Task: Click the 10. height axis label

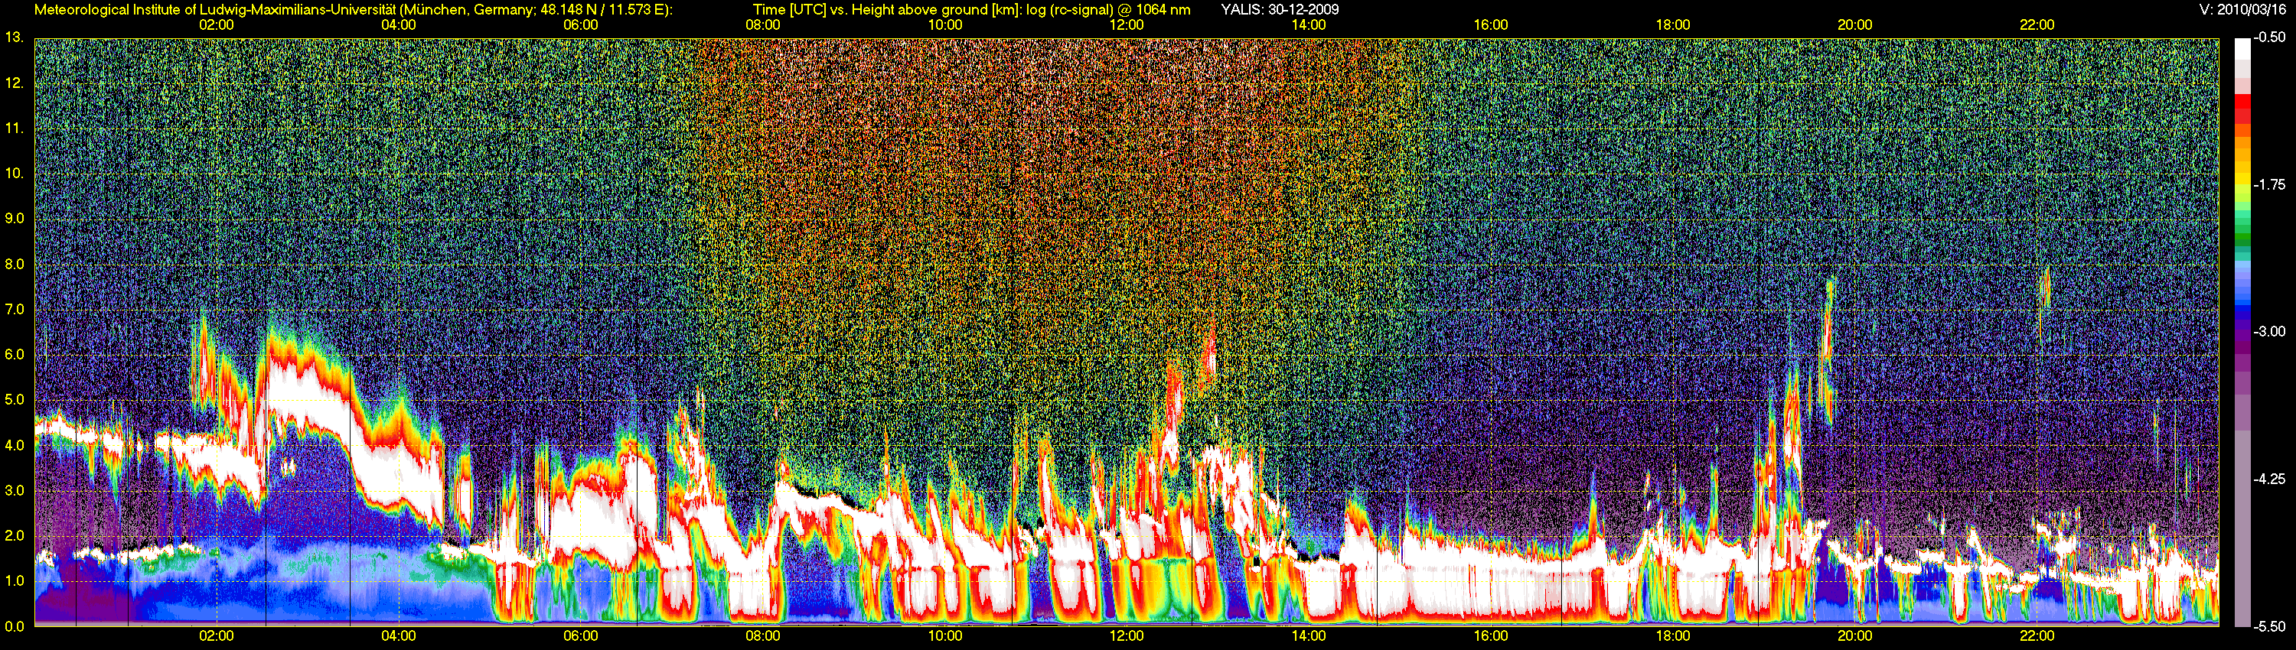Action: pos(15,173)
